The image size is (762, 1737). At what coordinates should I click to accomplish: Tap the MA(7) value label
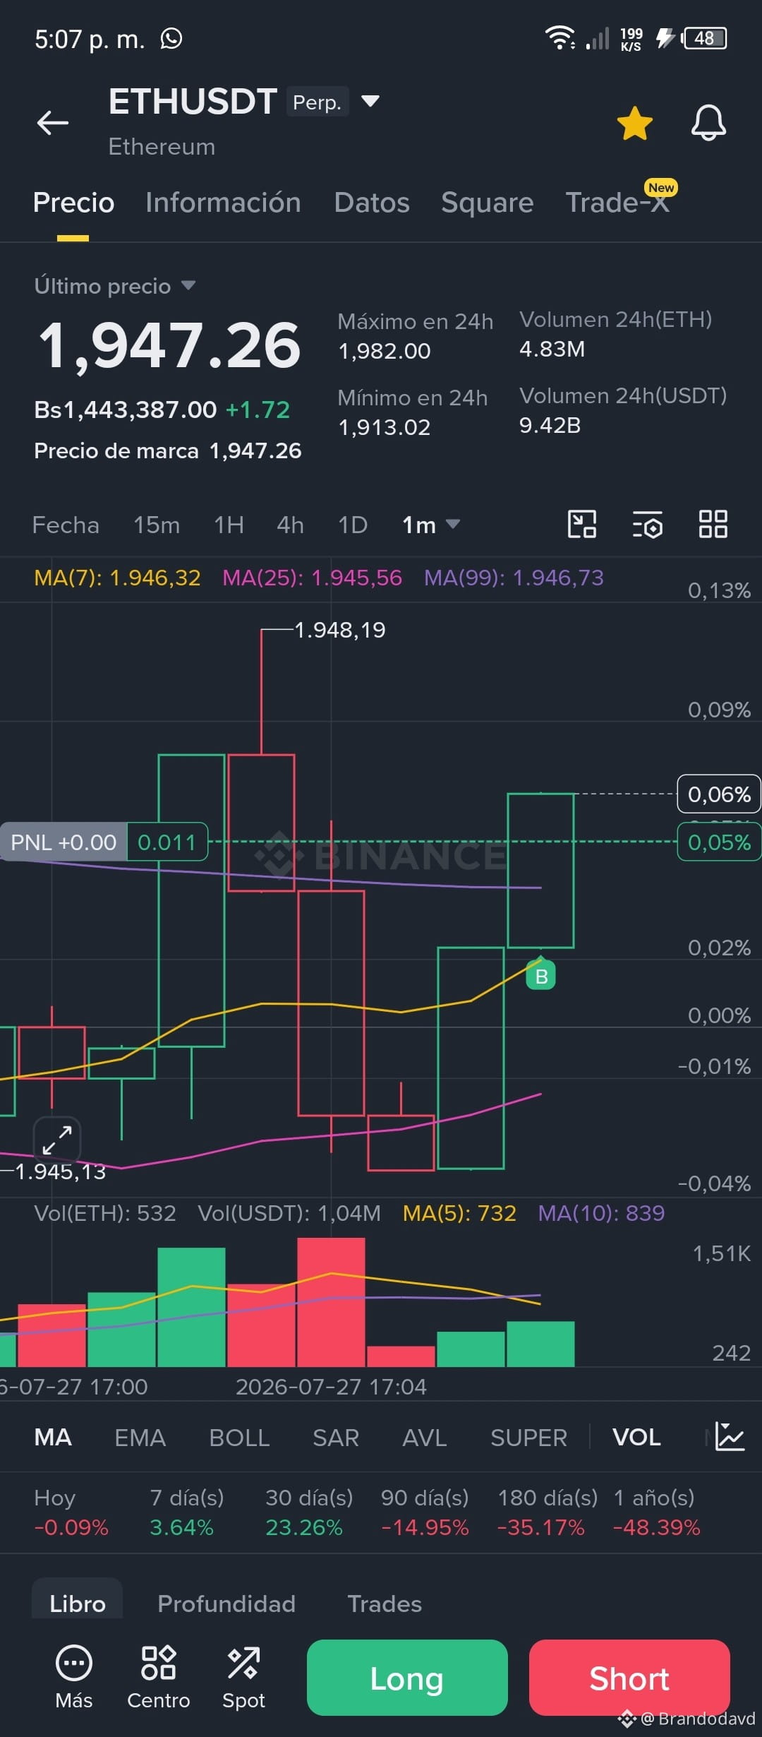(x=117, y=578)
